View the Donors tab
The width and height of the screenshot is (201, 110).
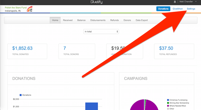(x=127, y=20)
